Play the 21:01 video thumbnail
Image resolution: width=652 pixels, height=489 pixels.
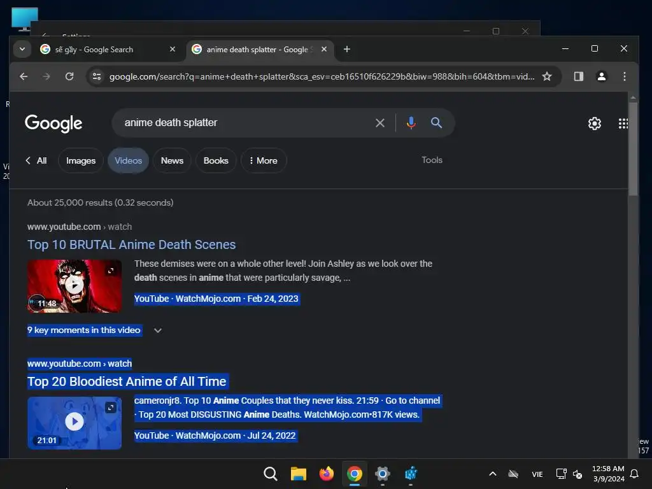coord(74,423)
